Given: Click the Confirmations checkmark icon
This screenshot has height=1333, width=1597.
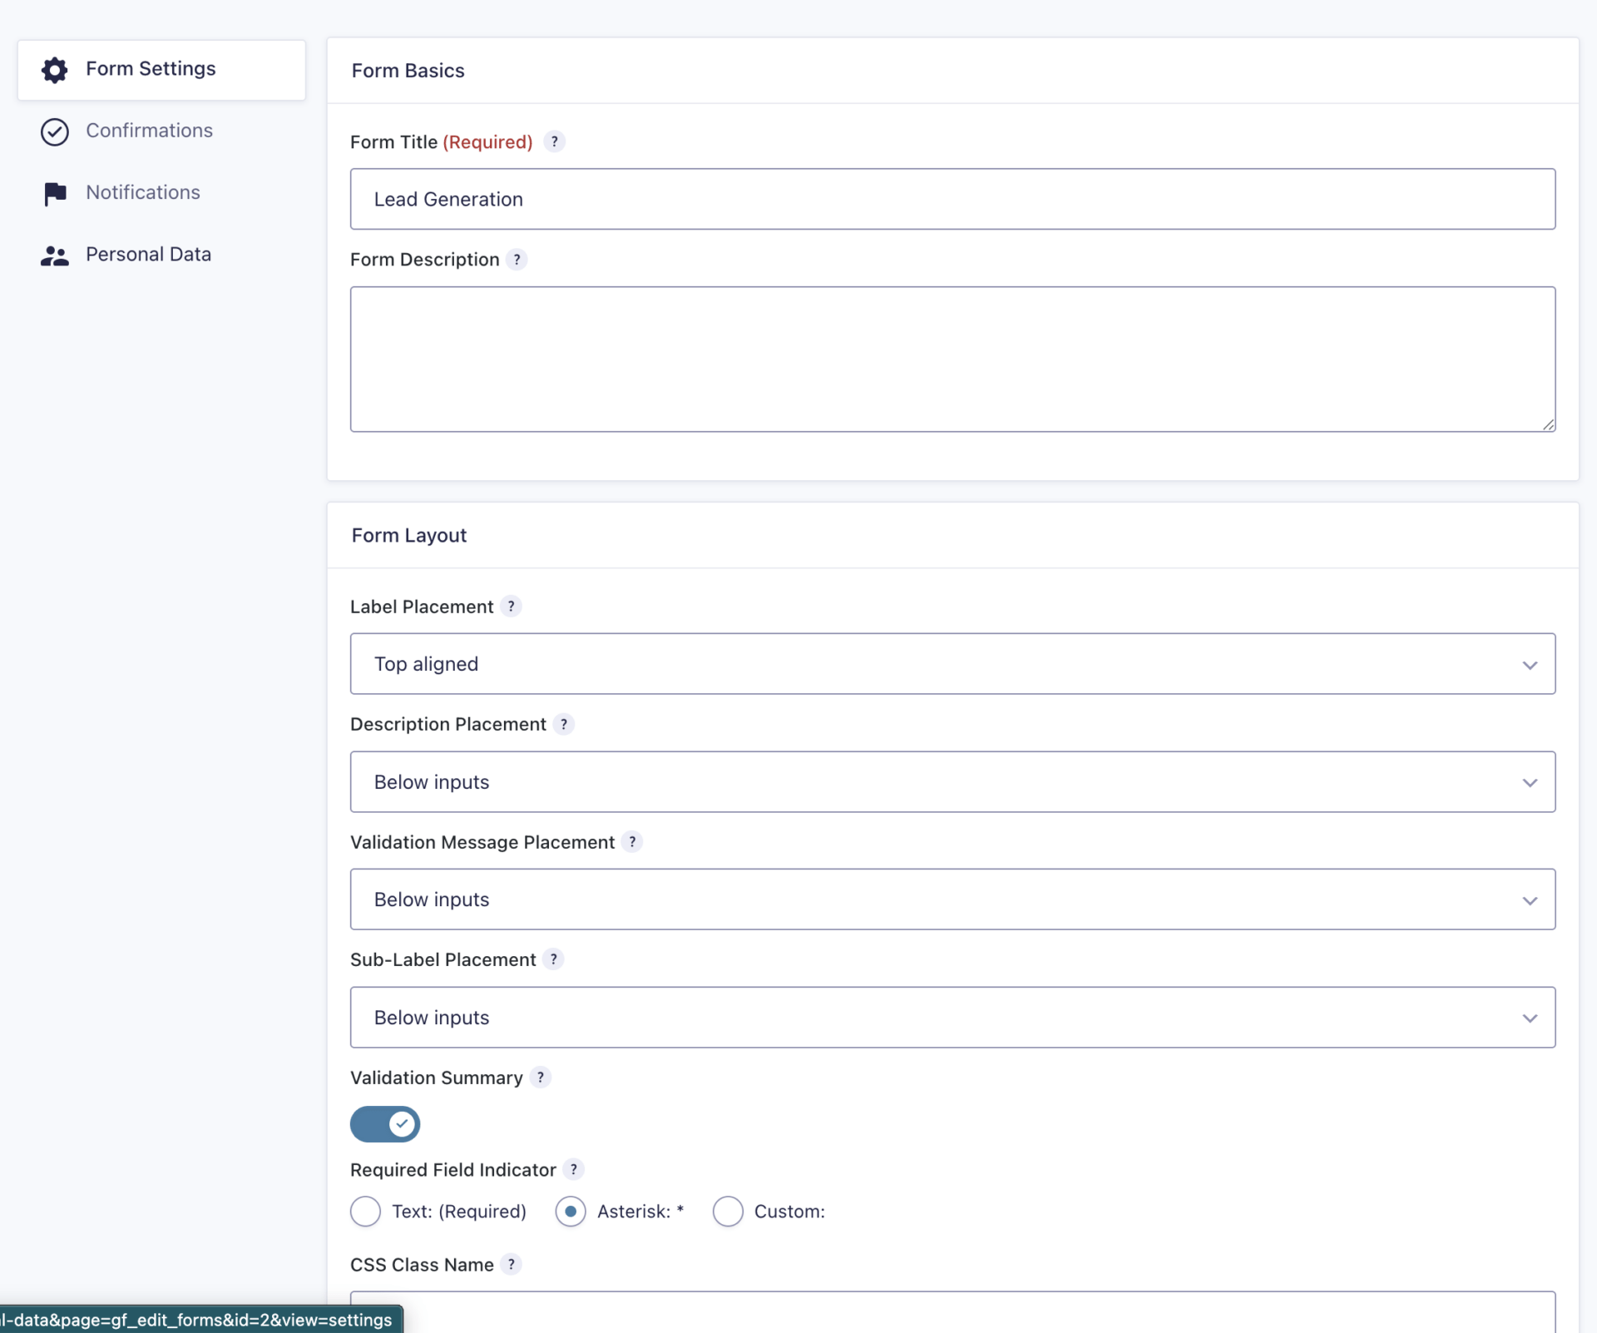Looking at the screenshot, I should 54,131.
